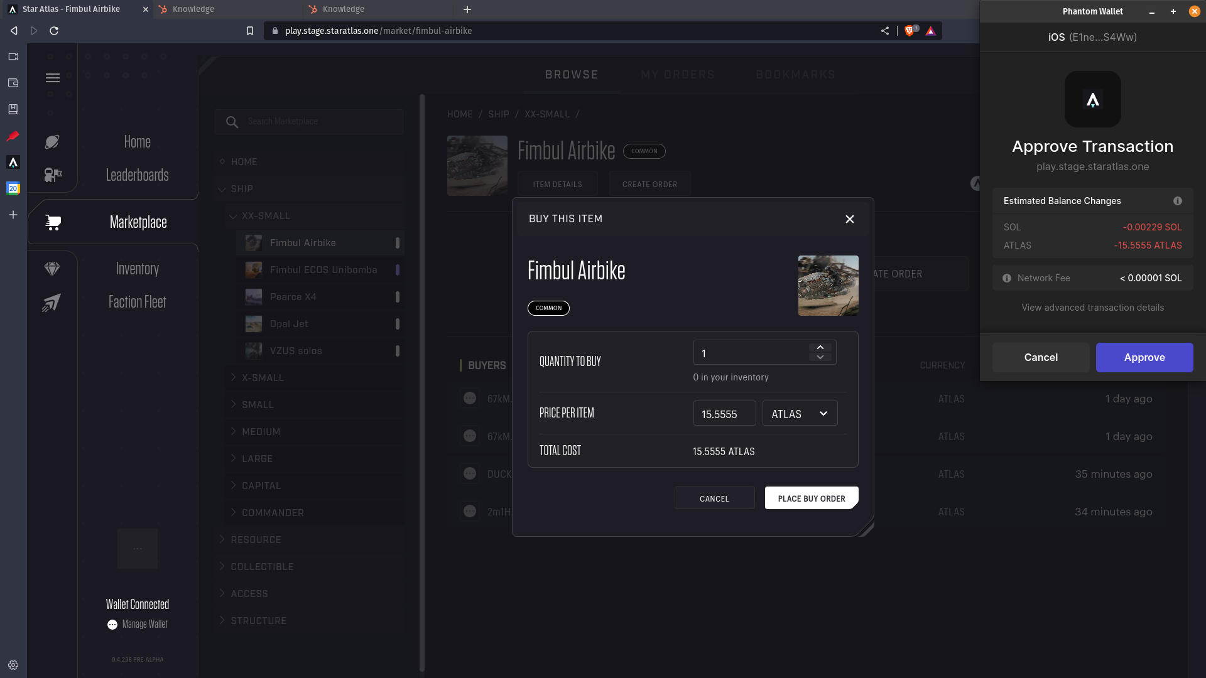Select Opal Jet ship in tree
Viewport: 1206px width, 678px height.
point(320,324)
